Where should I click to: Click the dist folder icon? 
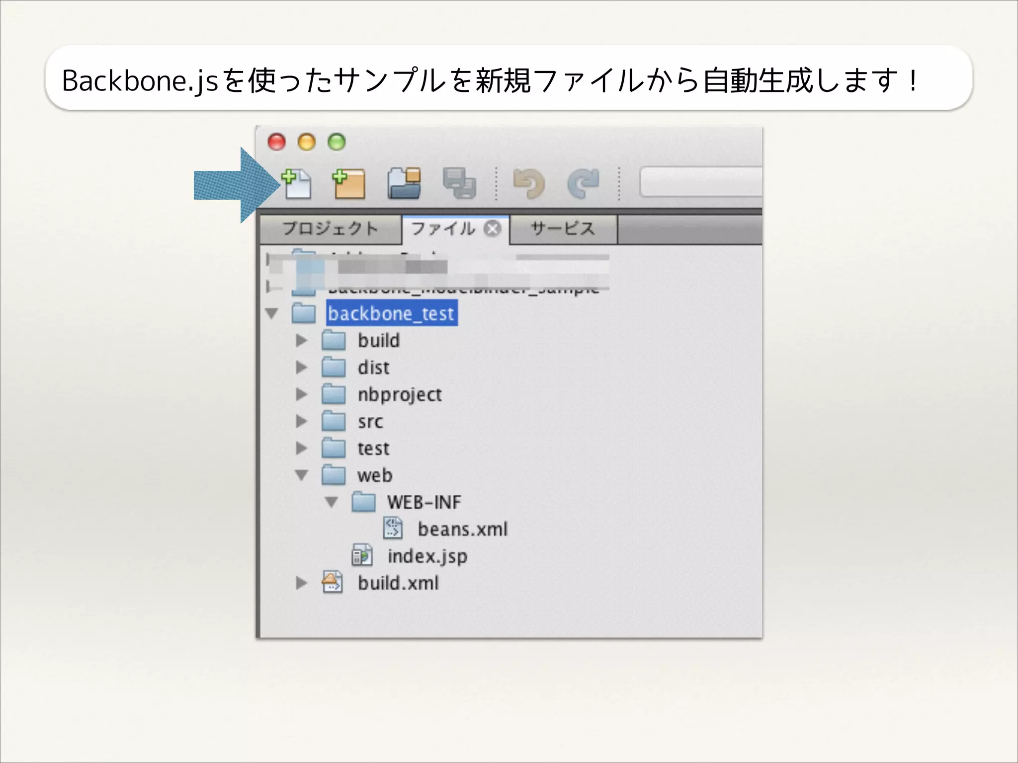tap(334, 367)
